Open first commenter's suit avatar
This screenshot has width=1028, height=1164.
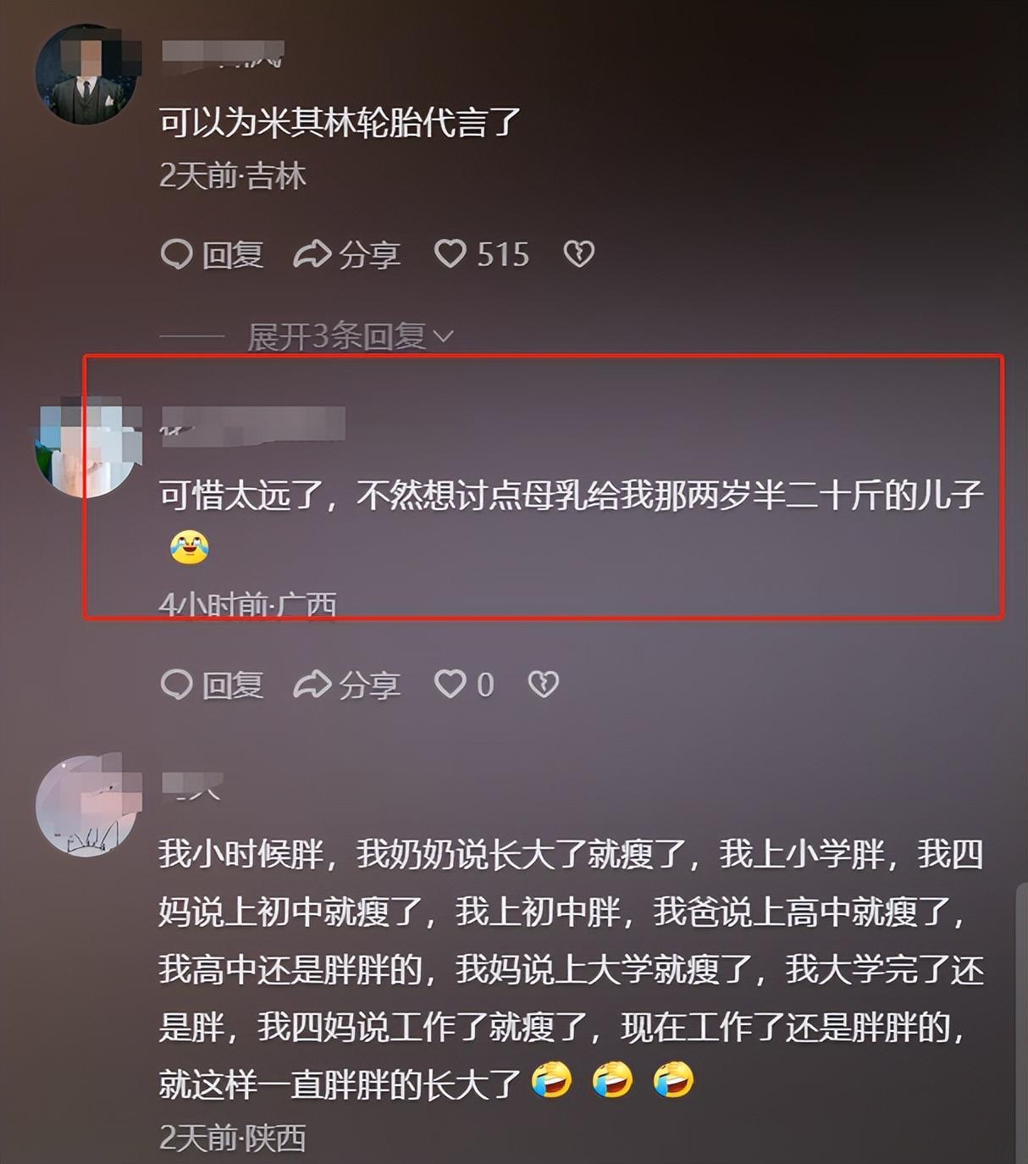pos(86,75)
